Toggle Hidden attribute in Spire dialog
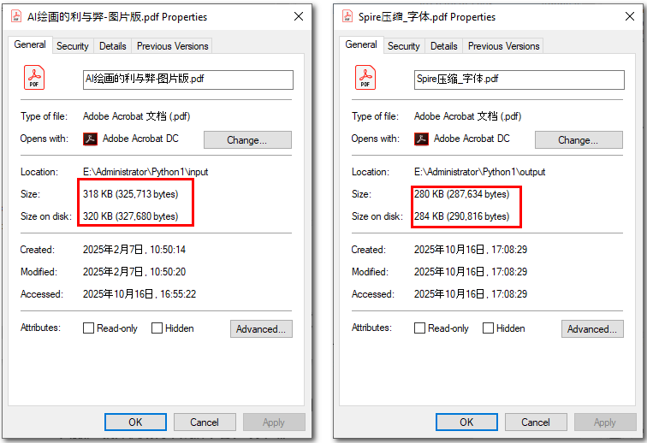 pos(489,328)
